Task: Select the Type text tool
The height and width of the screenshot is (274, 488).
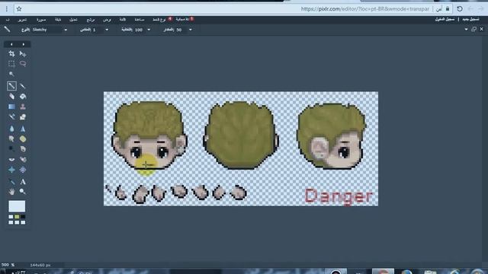Action: point(23,182)
